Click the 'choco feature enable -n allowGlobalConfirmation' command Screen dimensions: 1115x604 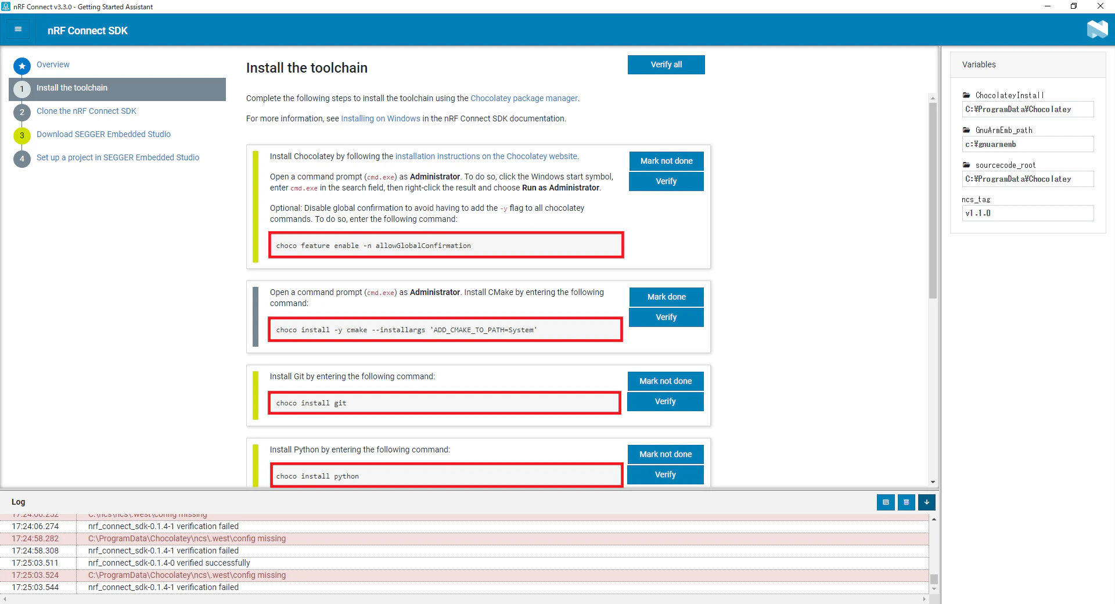coord(373,246)
